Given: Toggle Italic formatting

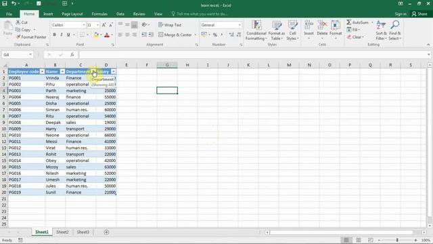Looking at the screenshot, I should 62,35.
